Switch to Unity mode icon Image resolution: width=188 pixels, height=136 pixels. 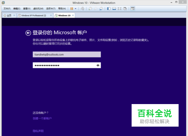pos(125,9)
